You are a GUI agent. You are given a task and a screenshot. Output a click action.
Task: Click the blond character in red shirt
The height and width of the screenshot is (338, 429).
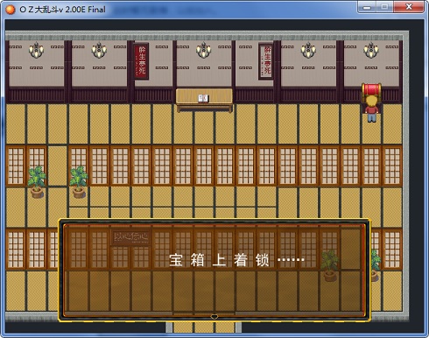pos(371,109)
